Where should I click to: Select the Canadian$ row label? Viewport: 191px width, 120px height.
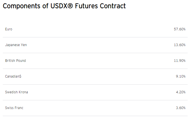[x=13, y=76]
